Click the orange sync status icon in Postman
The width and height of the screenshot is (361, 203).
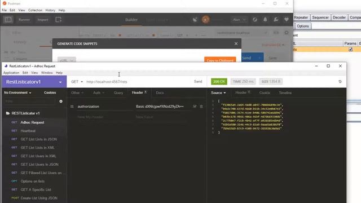[205, 20]
